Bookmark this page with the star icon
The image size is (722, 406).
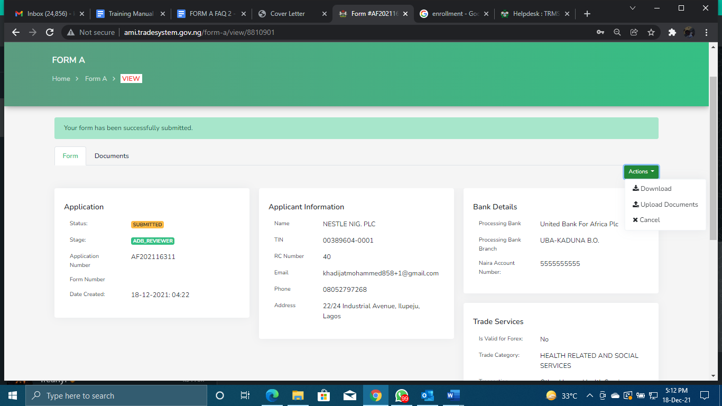[651, 32]
